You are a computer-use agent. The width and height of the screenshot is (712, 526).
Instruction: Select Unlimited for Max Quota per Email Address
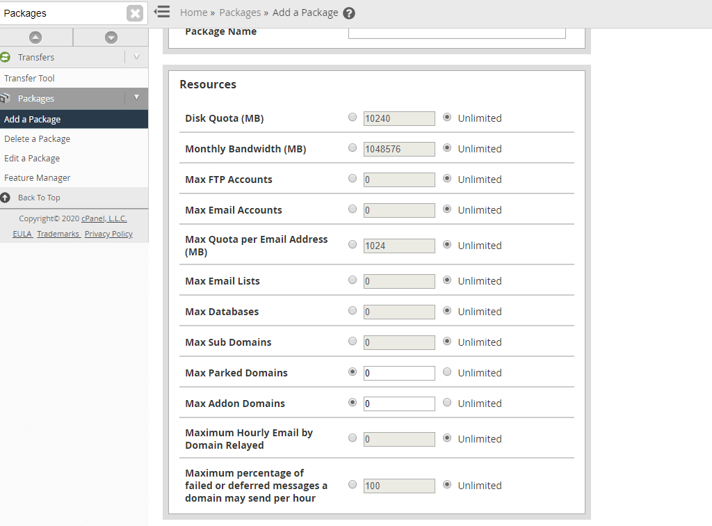(447, 244)
